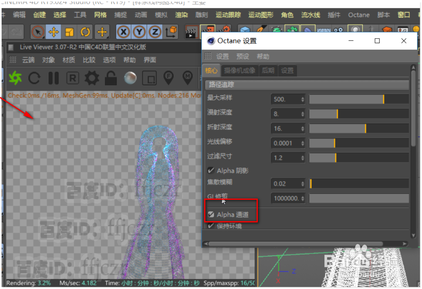This screenshot has width=422, height=289.
Task: Click the 过滤尺寸 slider
Action: coord(359,158)
